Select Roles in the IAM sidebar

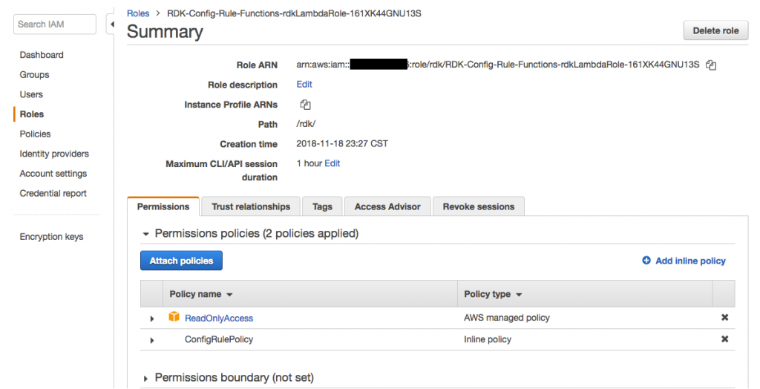tap(32, 114)
